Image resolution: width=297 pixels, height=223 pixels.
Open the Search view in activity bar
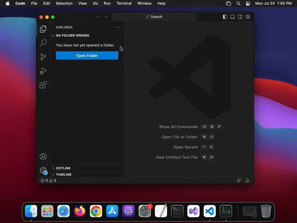(43, 43)
